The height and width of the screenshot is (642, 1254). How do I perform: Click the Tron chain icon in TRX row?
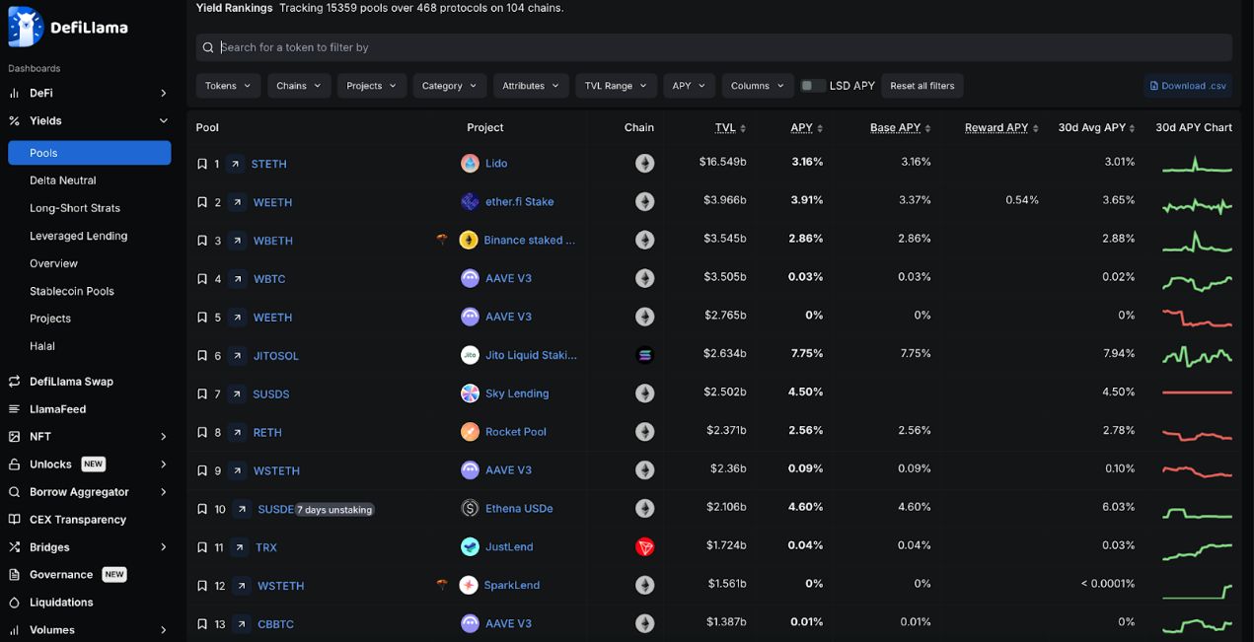click(x=644, y=547)
